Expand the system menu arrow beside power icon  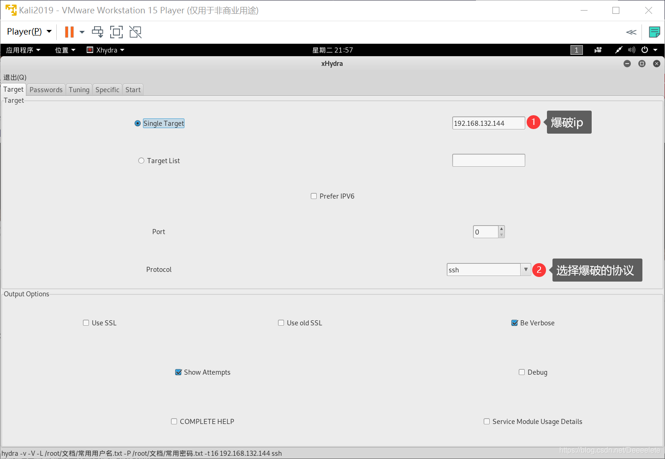655,50
